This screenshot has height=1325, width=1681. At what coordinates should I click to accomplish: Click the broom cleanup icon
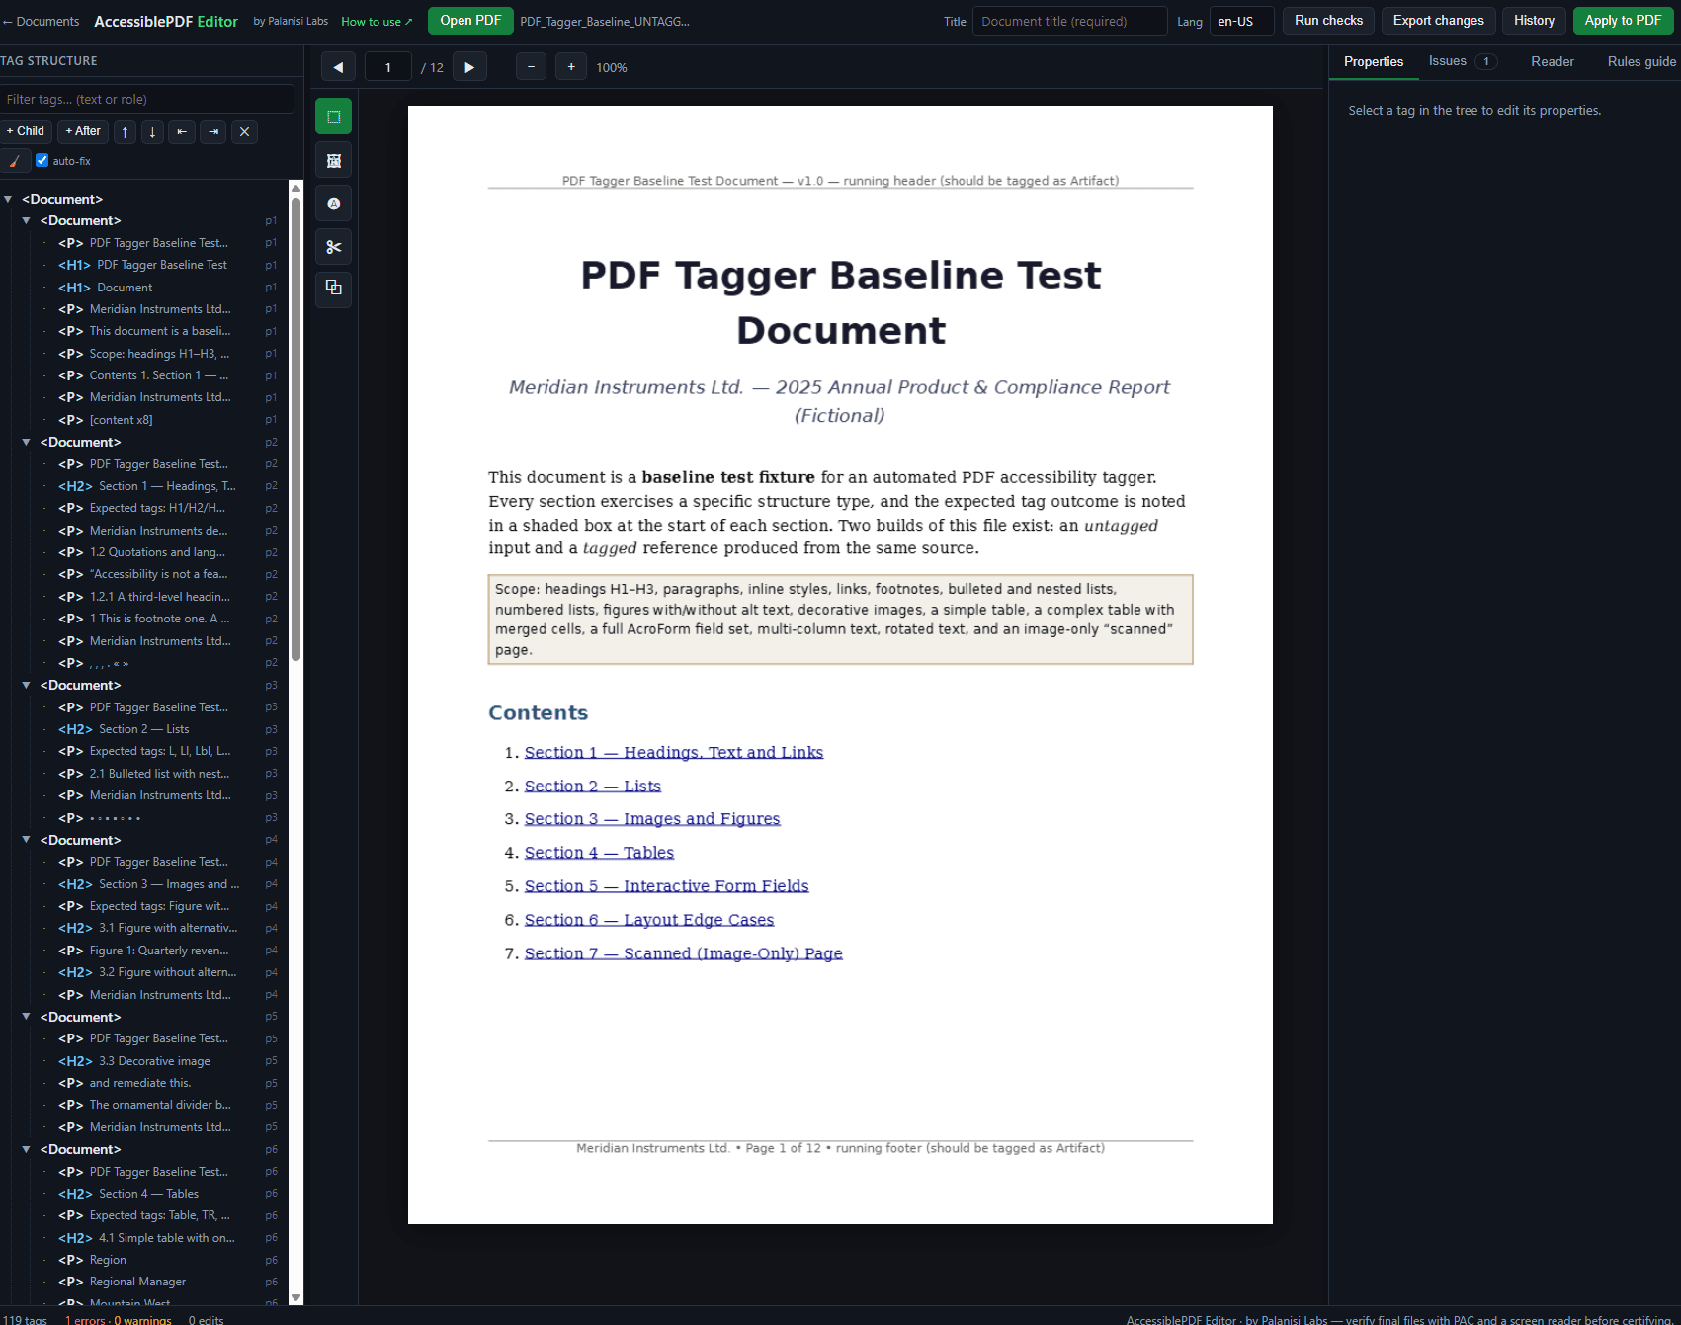[x=15, y=161]
